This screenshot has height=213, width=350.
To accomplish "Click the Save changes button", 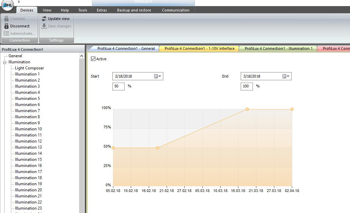I will 56,26.
